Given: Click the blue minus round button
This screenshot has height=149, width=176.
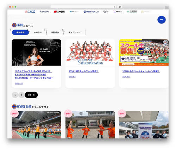Looking at the screenshot, I should tap(162, 20).
